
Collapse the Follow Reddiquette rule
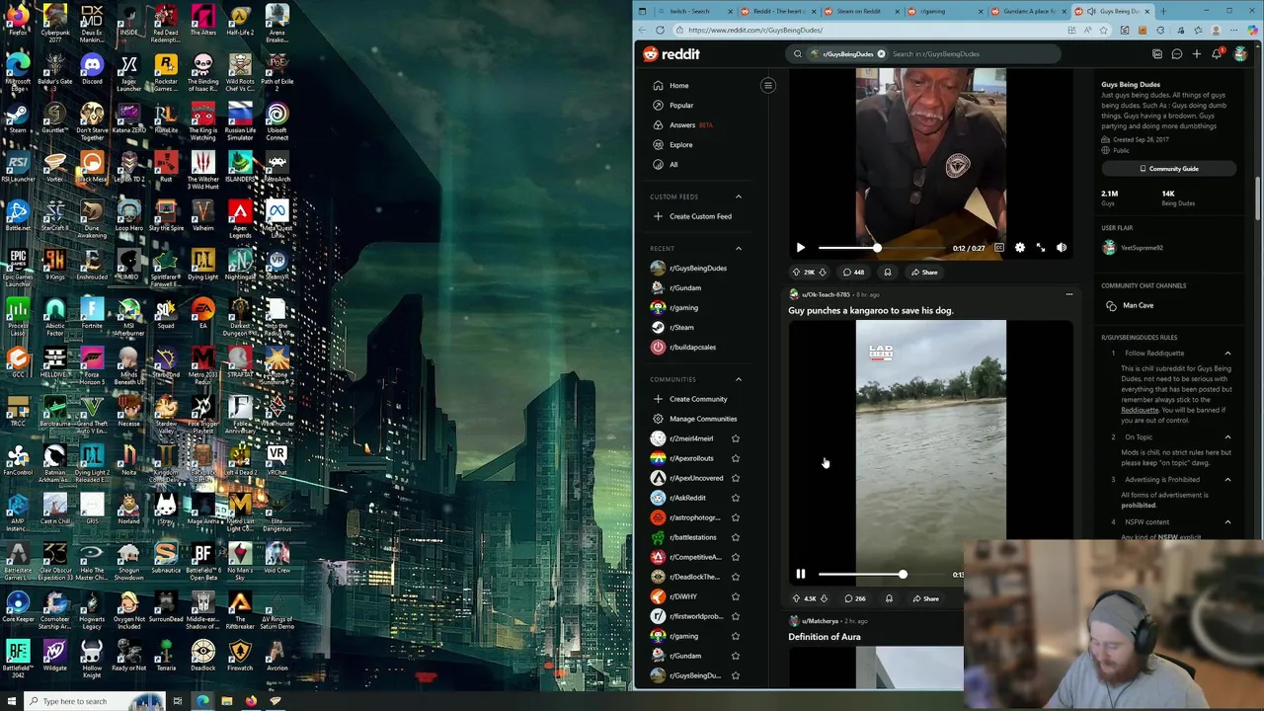1227,354
